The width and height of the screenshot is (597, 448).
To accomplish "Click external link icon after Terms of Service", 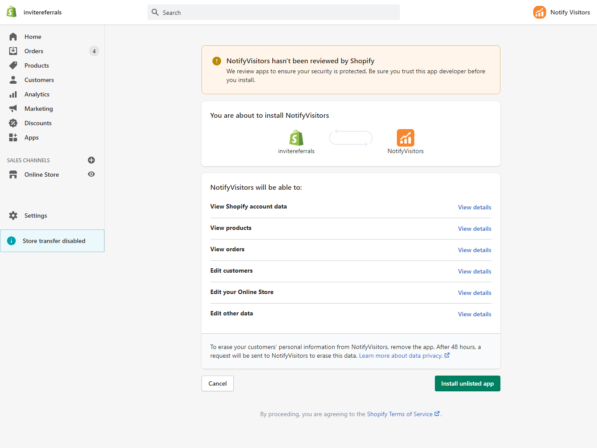I will [x=437, y=414].
